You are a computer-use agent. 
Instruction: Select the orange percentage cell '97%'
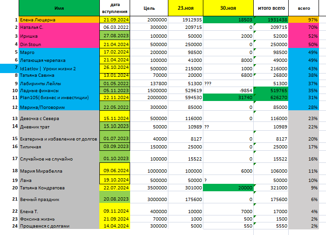(304, 20)
